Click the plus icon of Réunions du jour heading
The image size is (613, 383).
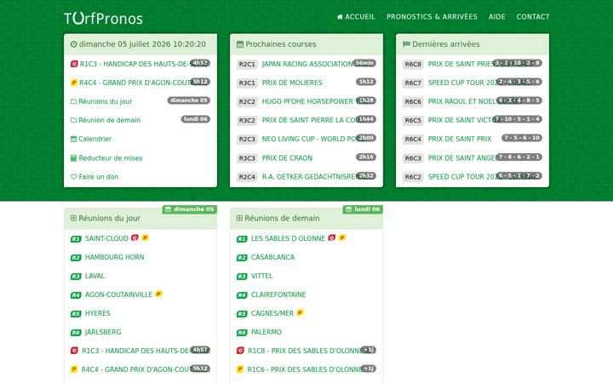tap(73, 218)
